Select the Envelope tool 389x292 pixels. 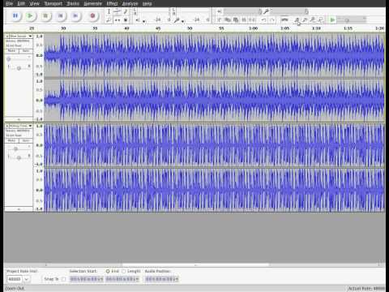(x=118, y=11)
